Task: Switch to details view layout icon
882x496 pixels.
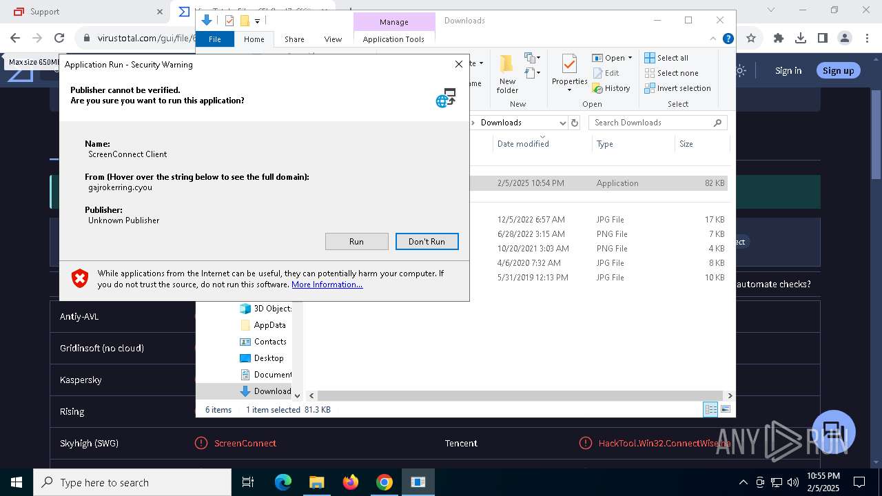Action: click(710, 410)
